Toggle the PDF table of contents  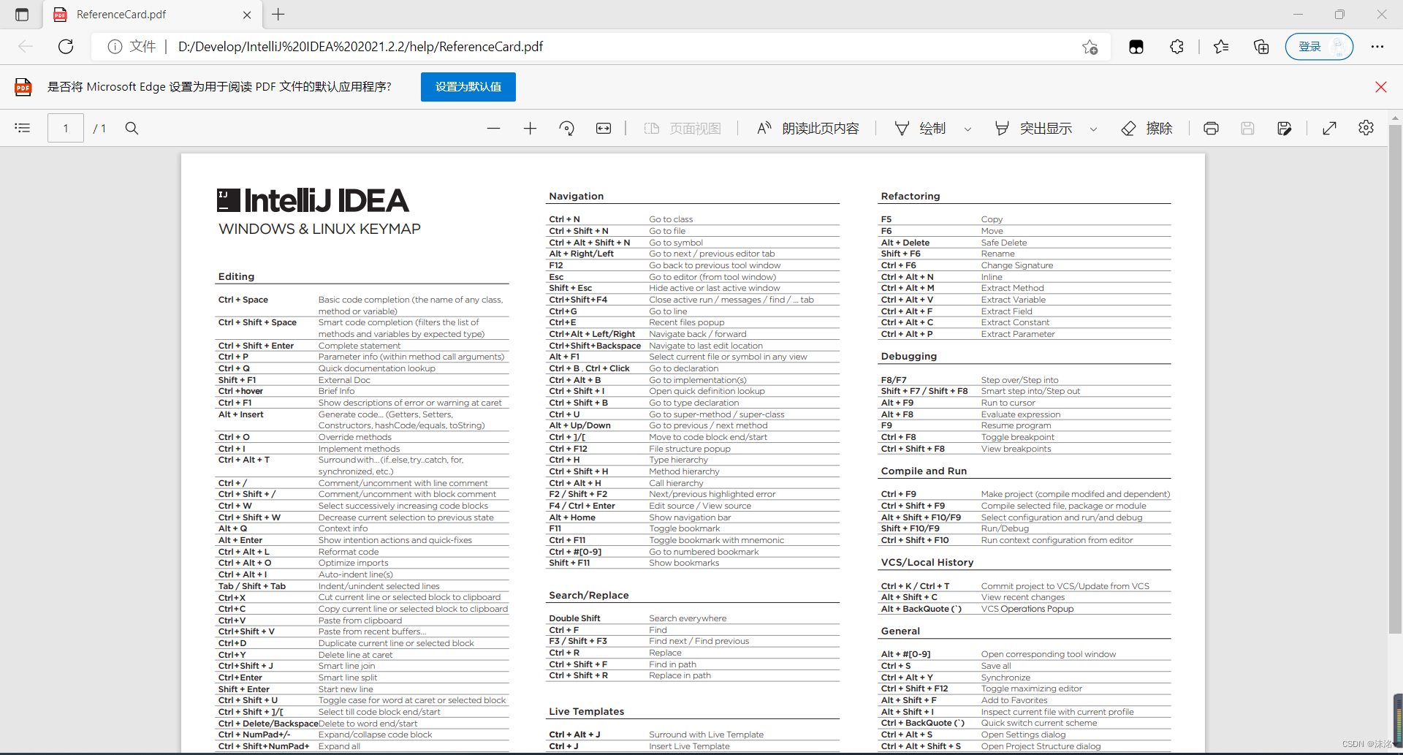[23, 128]
